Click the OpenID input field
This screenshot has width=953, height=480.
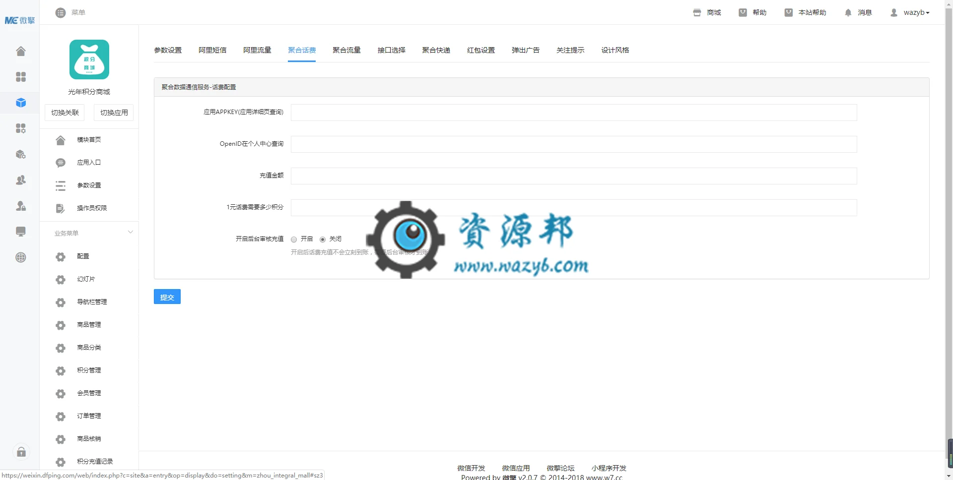click(x=574, y=144)
